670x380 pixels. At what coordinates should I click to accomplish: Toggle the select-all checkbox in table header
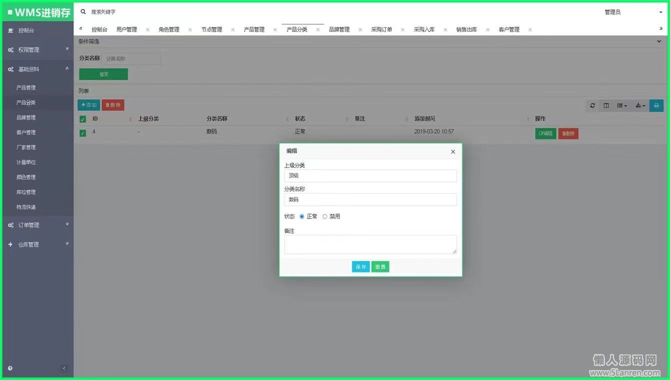[x=83, y=119]
